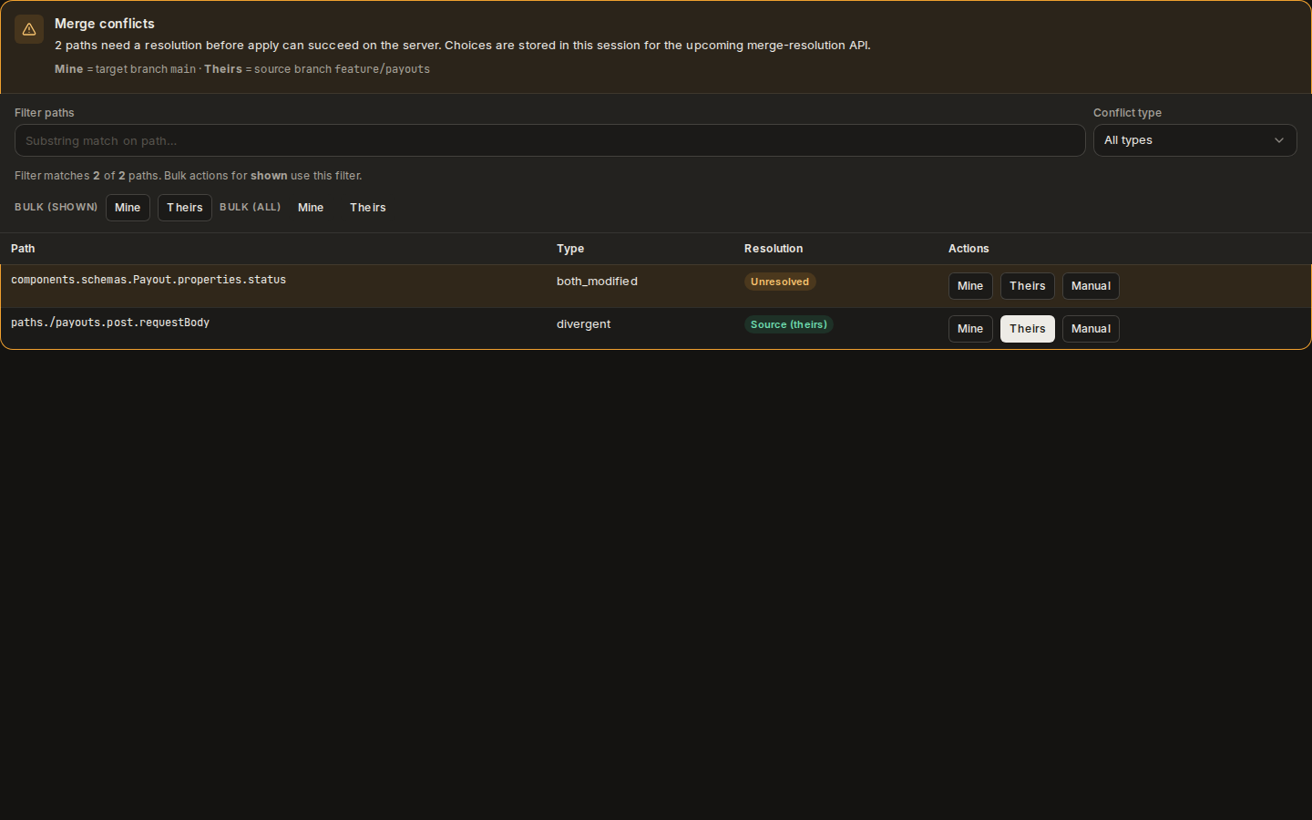
Task: Choose Manual for /payouts.post.requestBody row
Action: (x=1091, y=329)
